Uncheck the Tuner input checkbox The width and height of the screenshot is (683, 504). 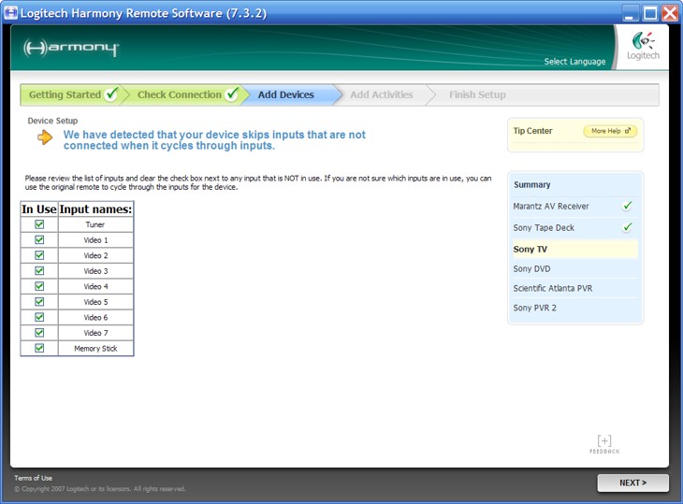coord(39,224)
